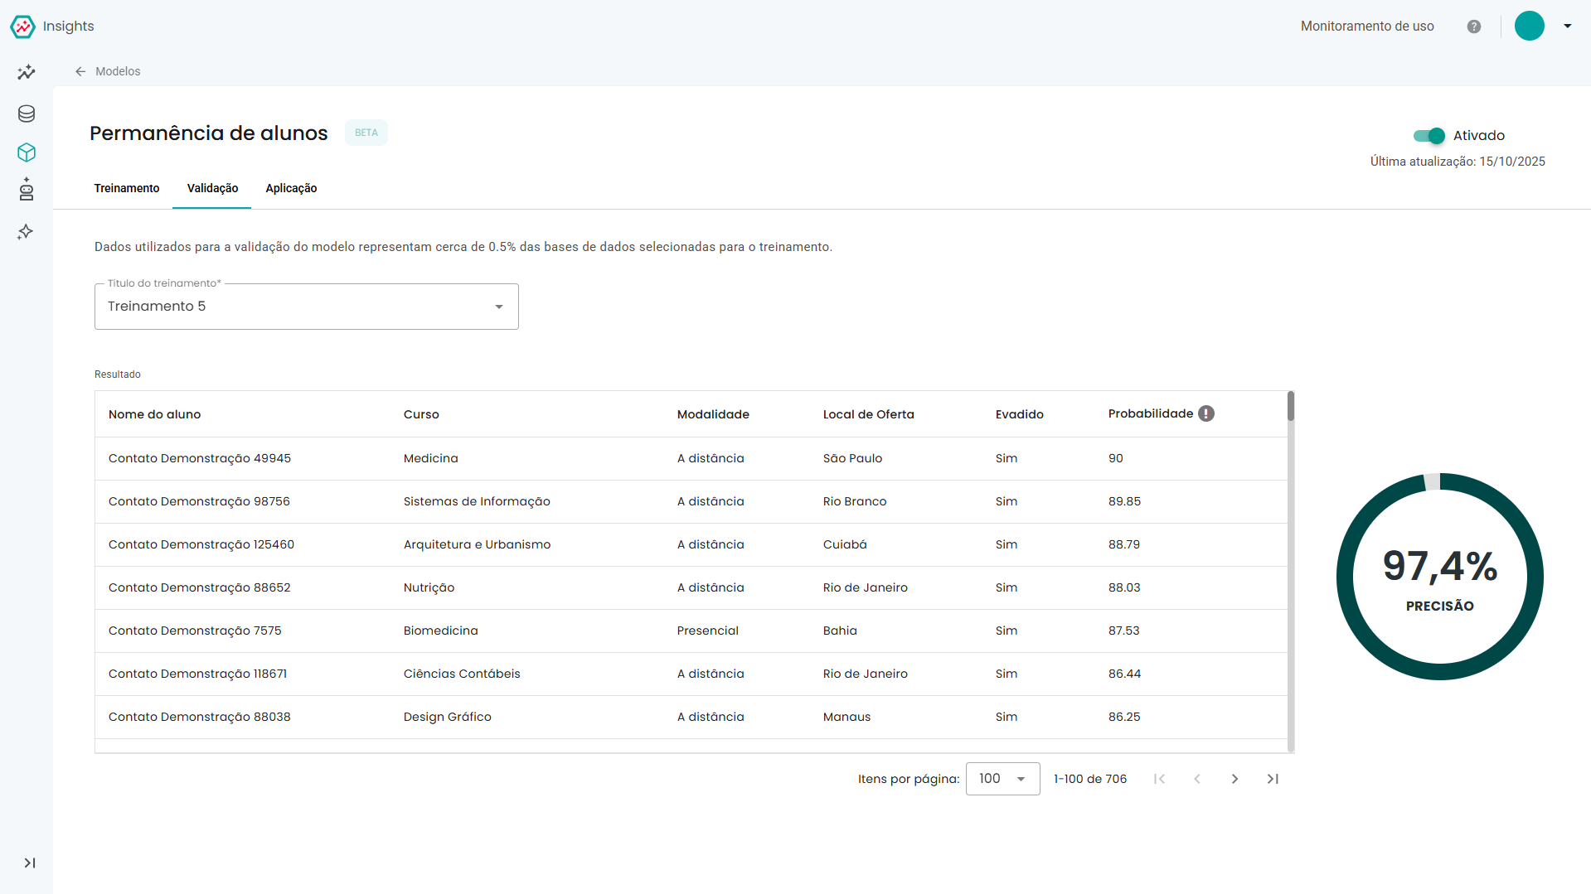The width and height of the screenshot is (1591, 894).
Task: Open the analytics trend sidebar icon
Action: pyautogui.click(x=27, y=73)
